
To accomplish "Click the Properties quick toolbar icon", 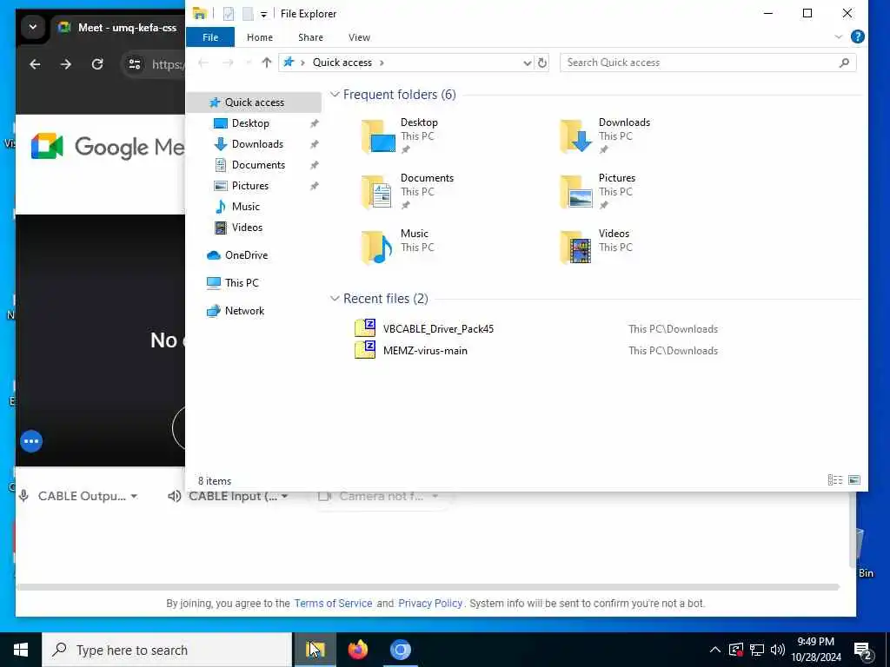I will [x=229, y=14].
